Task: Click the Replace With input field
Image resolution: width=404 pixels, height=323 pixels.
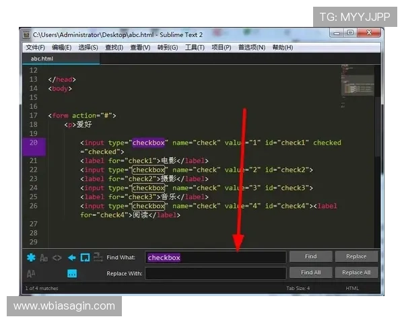Action: coord(215,273)
